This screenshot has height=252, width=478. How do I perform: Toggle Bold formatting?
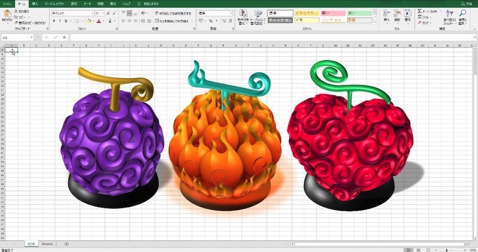[x=54, y=21]
